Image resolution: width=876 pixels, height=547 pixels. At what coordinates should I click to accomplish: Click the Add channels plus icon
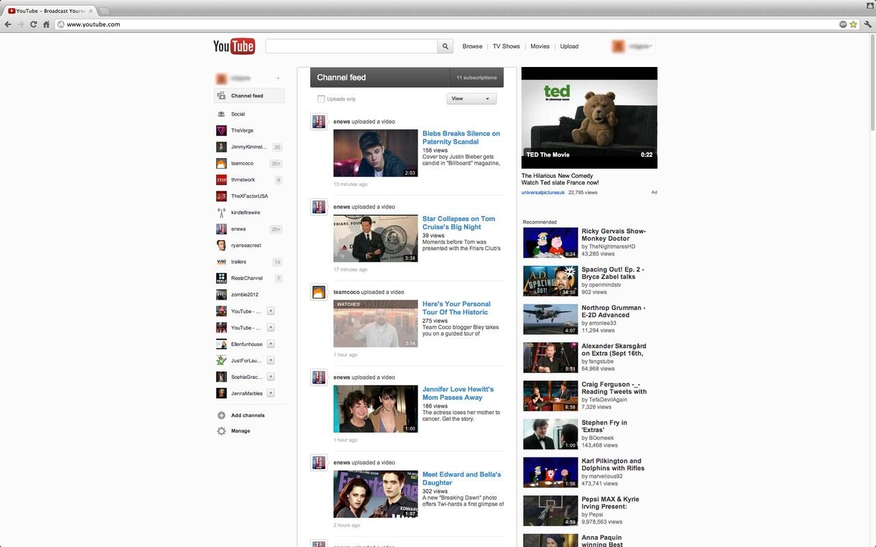(221, 416)
